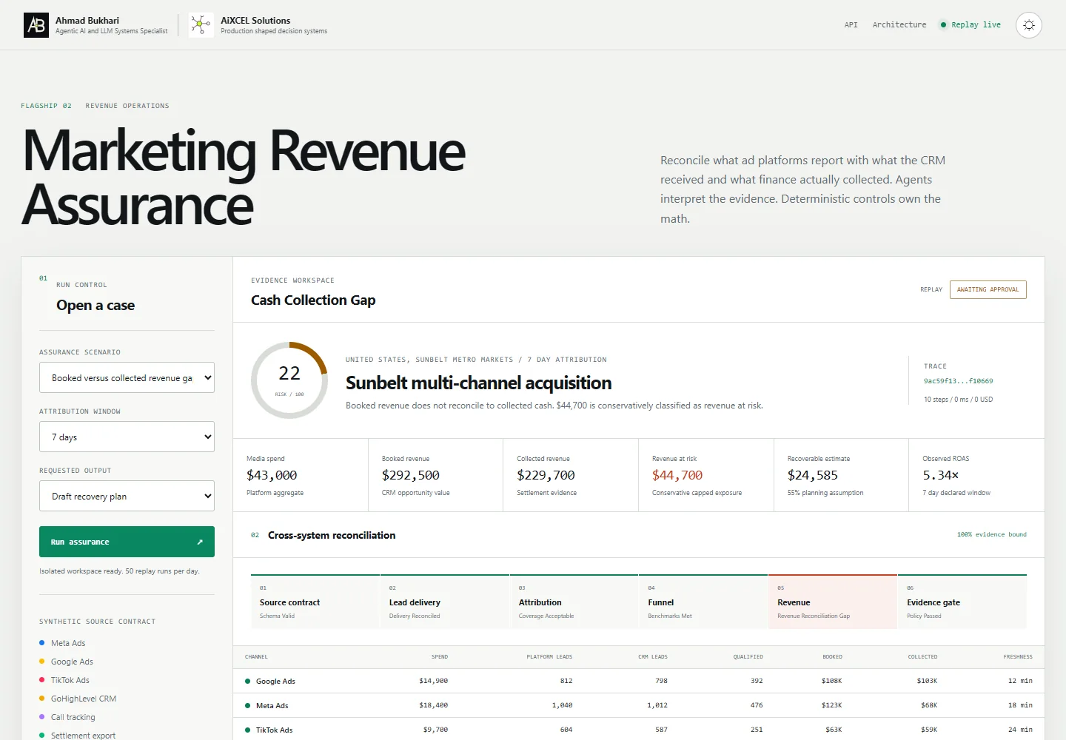Screen dimensions: 1066x740
Task: Toggle the light/dark theme sun button
Action: coord(1029,25)
